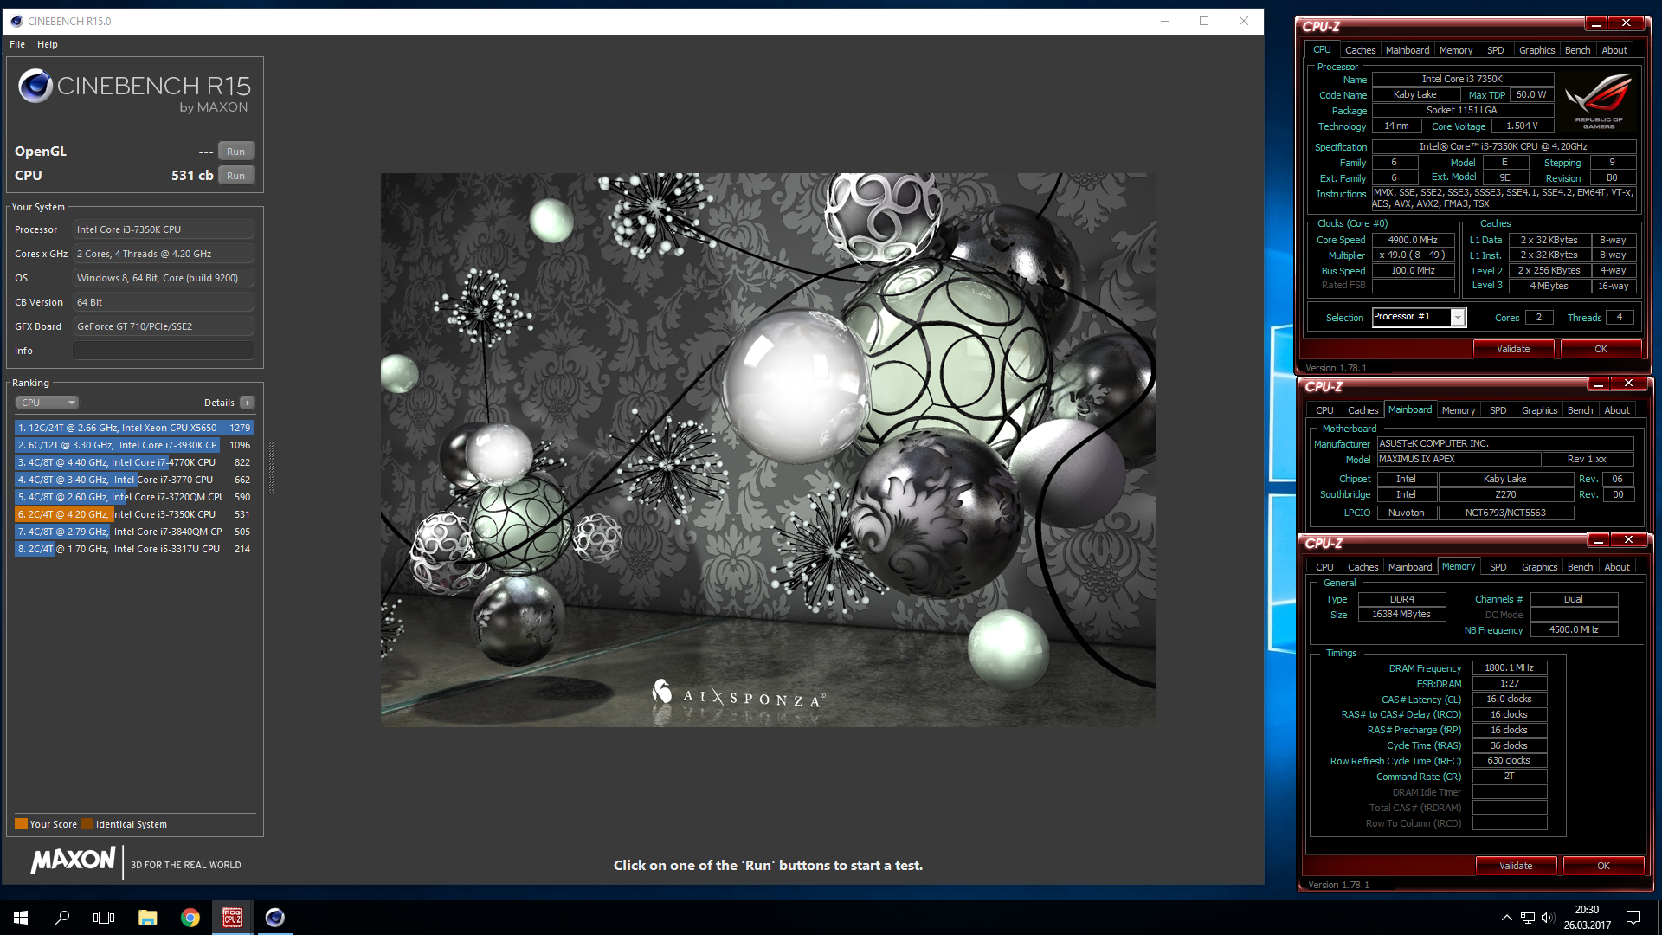Click the MAXIMUS IX APEX model field

(1459, 459)
